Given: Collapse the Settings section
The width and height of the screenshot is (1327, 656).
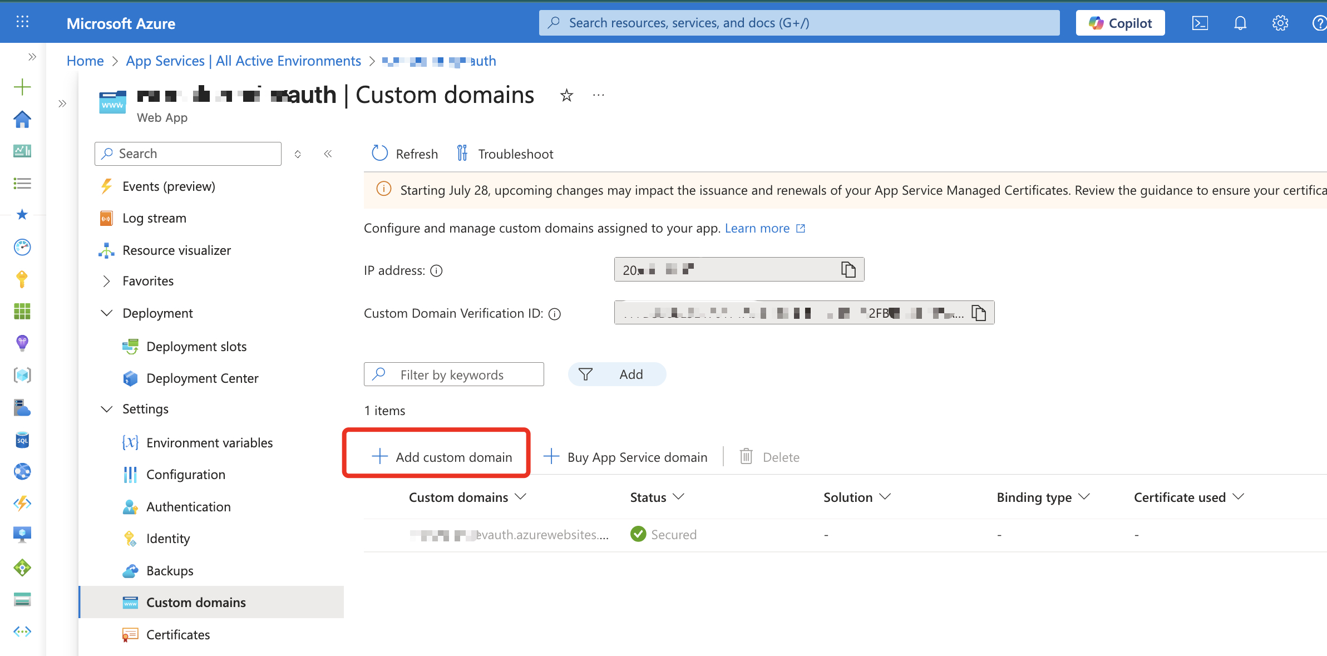Looking at the screenshot, I should (106, 409).
